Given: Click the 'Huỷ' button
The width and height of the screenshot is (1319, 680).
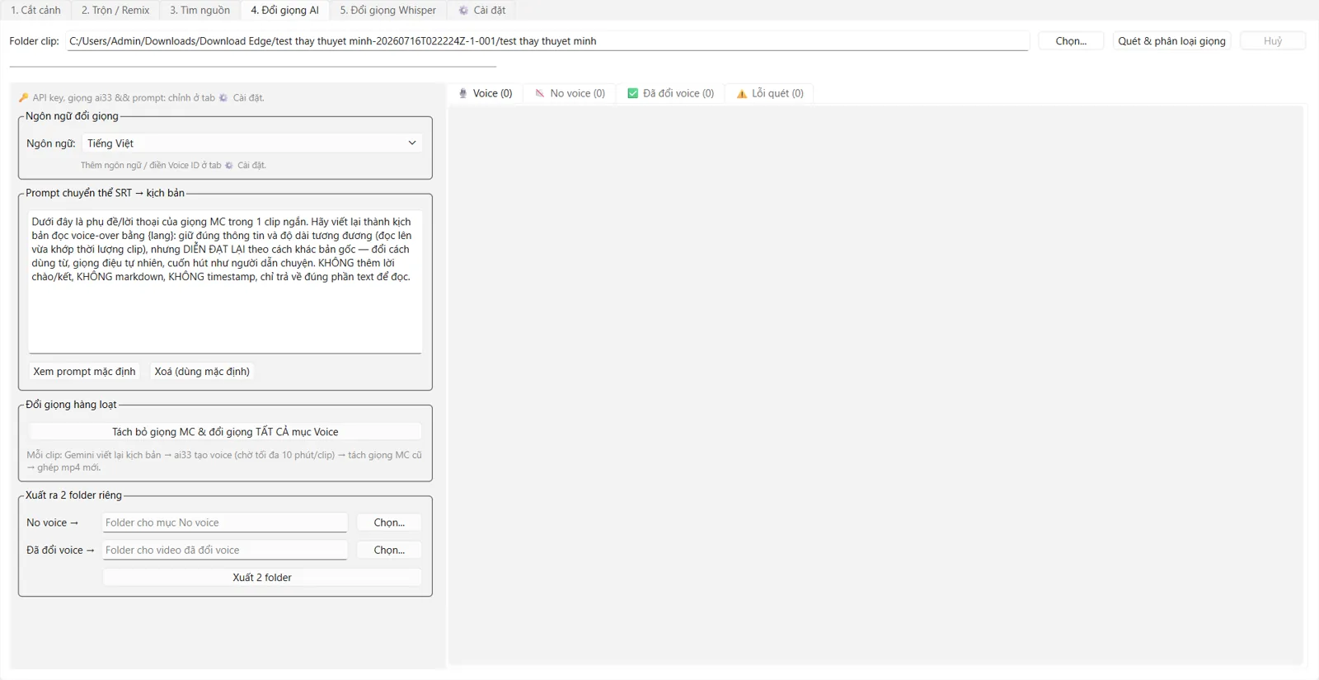Looking at the screenshot, I should click(x=1272, y=41).
